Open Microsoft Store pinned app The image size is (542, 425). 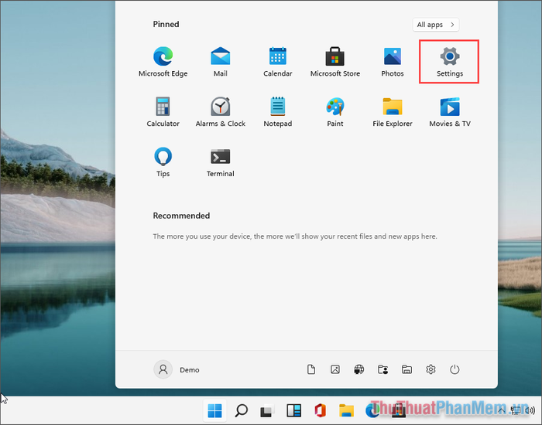pos(335,62)
